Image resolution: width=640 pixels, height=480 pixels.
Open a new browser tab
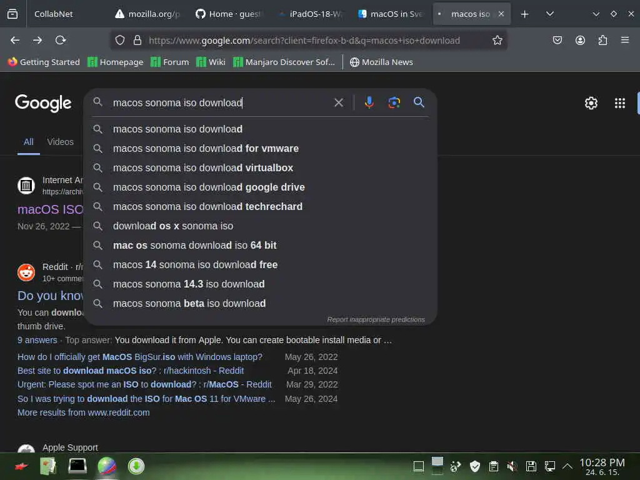coord(524,14)
